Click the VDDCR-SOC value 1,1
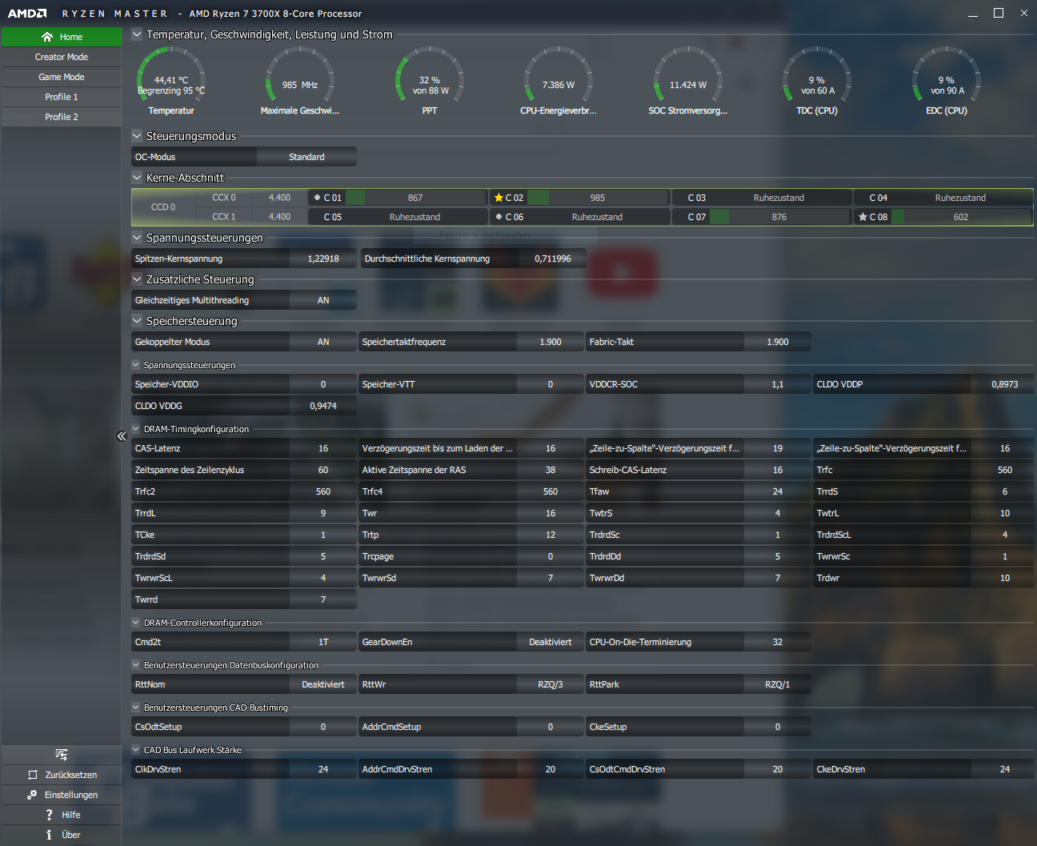Image resolution: width=1037 pixels, height=846 pixels. 778,384
